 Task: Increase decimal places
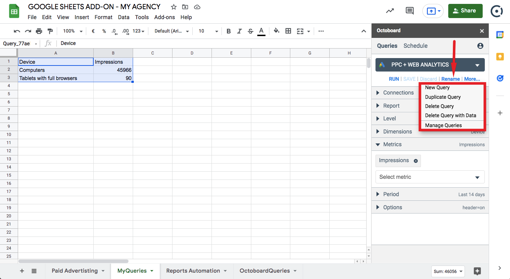tap(125, 31)
